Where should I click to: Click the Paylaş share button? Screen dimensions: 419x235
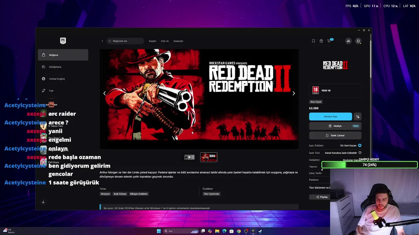coord(321,197)
